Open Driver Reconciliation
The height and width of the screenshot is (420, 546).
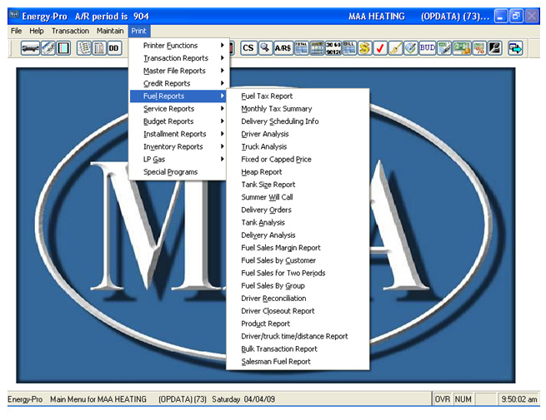pos(298,299)
